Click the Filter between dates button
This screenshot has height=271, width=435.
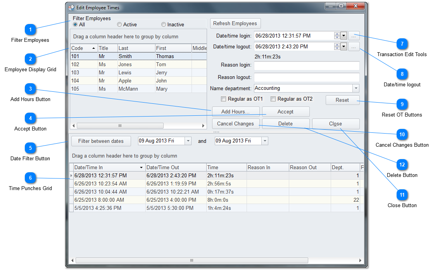click(x=101, y=141)
